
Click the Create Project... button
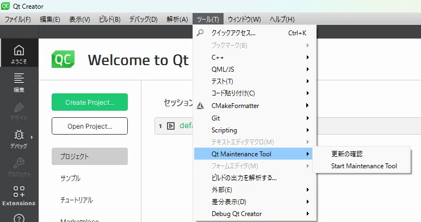(90, 102)
